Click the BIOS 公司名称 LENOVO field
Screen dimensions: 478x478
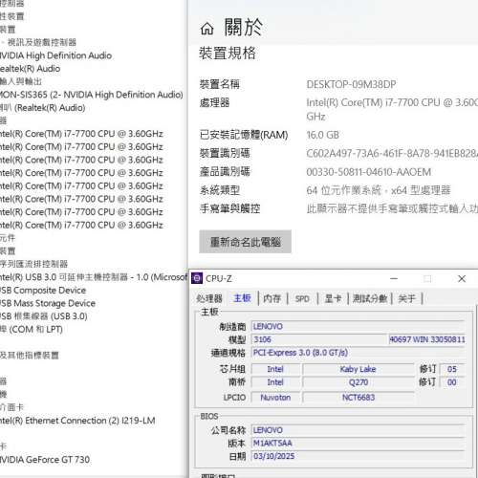358,430
